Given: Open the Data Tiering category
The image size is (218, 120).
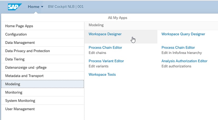Looking at the screenshot, I should coord(43,59).
